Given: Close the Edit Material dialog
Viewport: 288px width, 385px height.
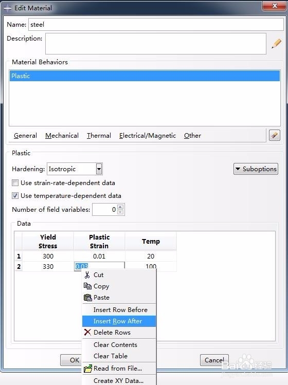Looking at the screenshot, I should [275, 6].
